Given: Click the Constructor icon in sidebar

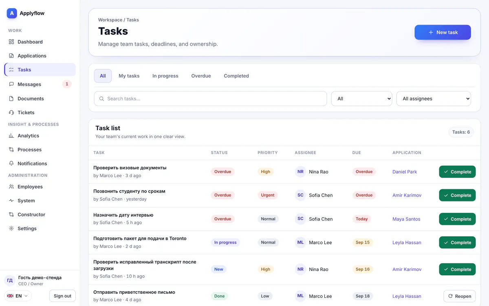Looking at the screenshot, I should coord(11,214).
